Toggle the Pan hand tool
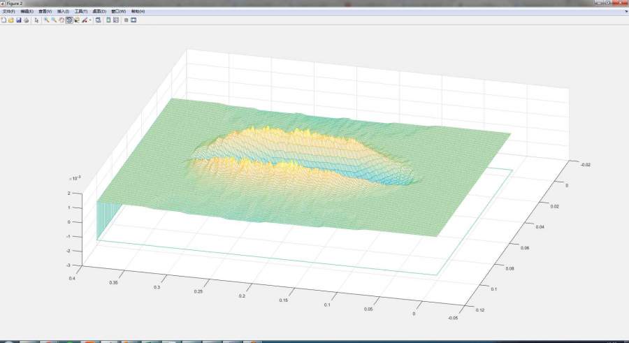Screen dimensions: 629x343 coord(62,20)
